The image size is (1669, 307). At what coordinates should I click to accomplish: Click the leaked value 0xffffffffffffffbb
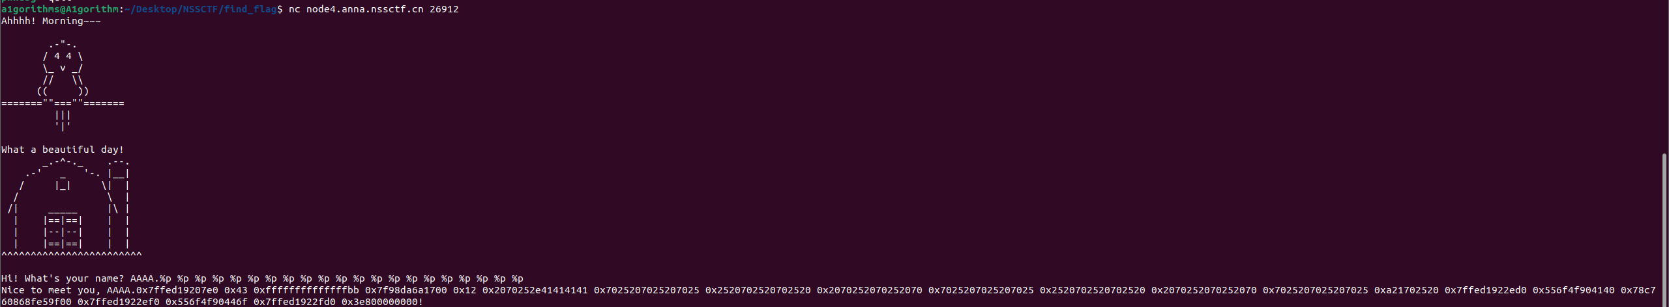click(x=306, y=290)
